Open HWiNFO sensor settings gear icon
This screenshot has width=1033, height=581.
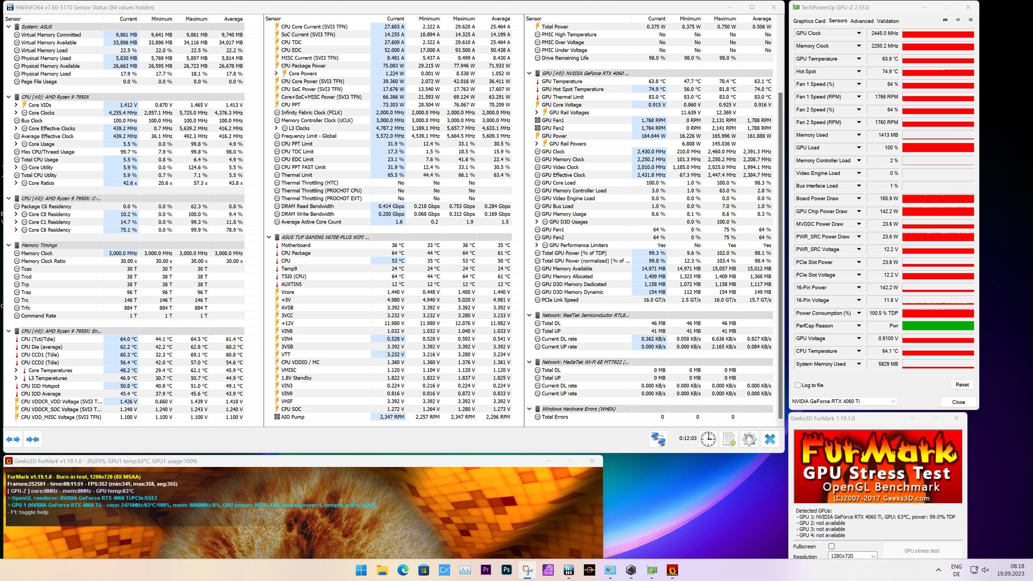749,439
